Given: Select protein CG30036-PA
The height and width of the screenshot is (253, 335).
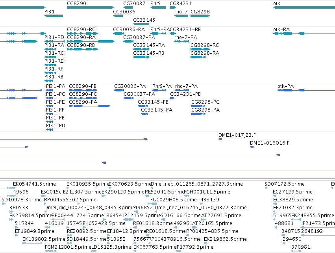Looking at the screenshot, I should 119,90.
